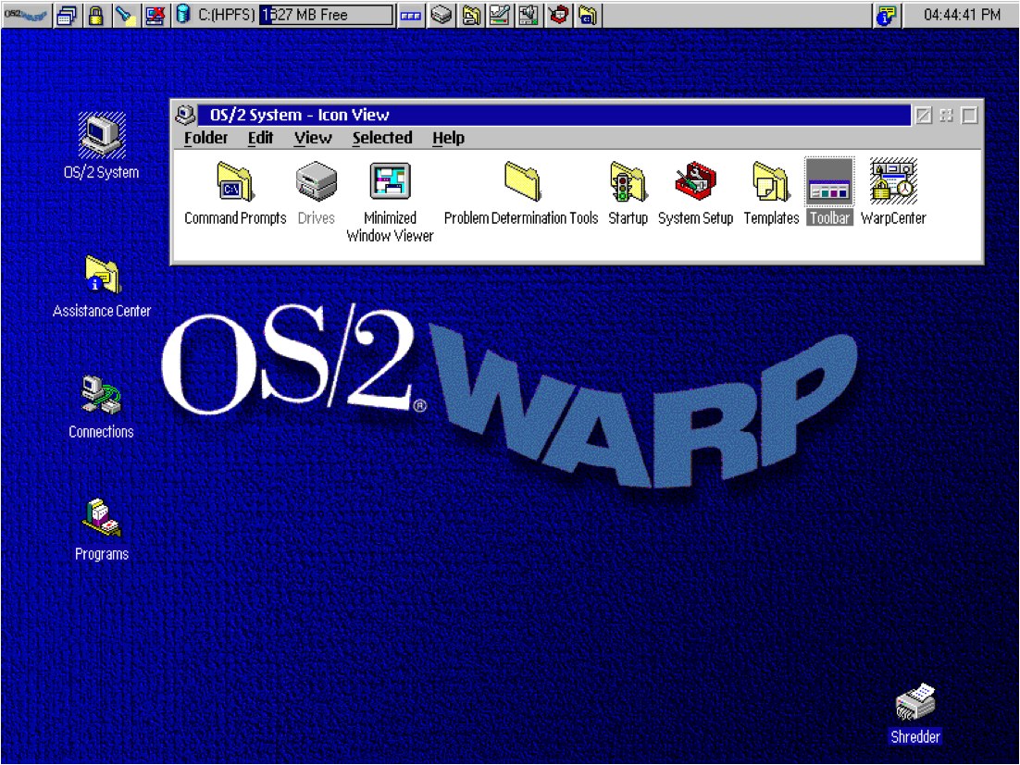Click the blue disk cylinder icon in WarpCenter
The height and width of the screenshot is (765, 1020).
coord(183,14)
